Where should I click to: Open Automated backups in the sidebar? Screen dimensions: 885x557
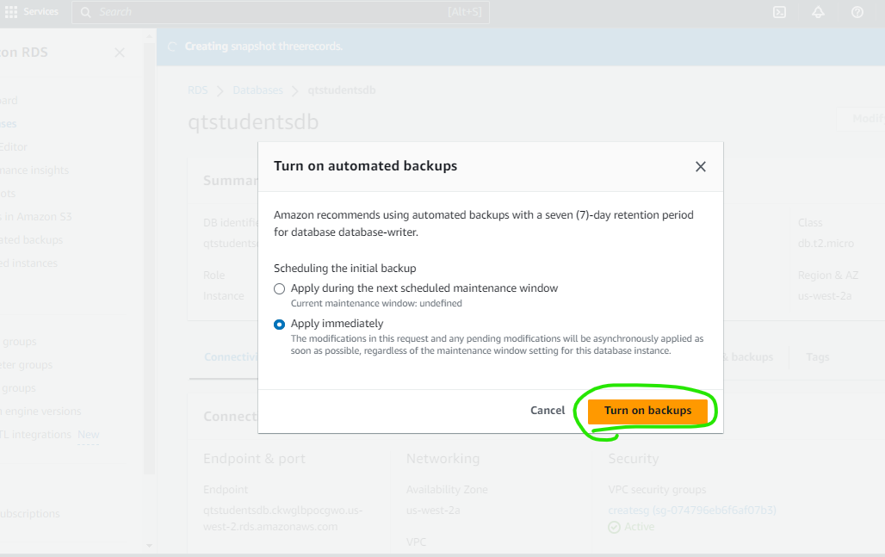[30, 239]
